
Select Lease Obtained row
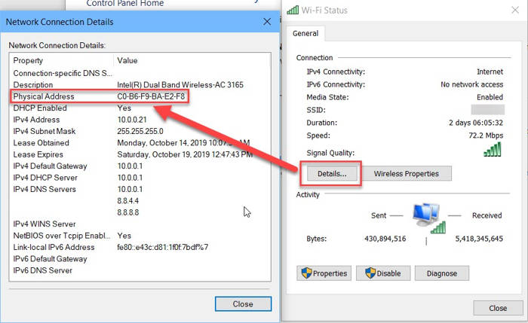click(x=140, y=143)
